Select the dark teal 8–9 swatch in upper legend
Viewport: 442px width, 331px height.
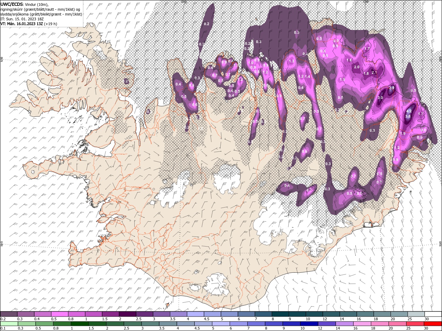(x=280, y=314)
